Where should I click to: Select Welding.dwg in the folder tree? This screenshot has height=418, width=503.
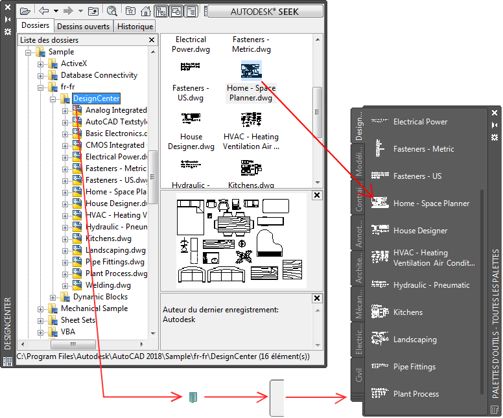tap(108, 285)
